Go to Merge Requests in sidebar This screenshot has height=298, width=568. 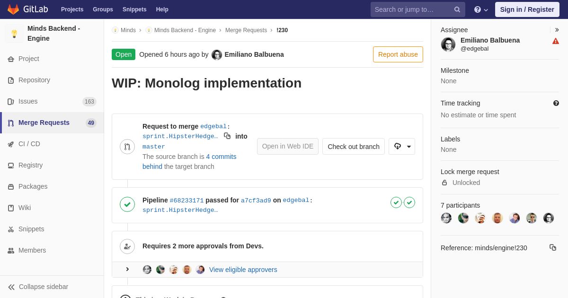pos(52,123)
